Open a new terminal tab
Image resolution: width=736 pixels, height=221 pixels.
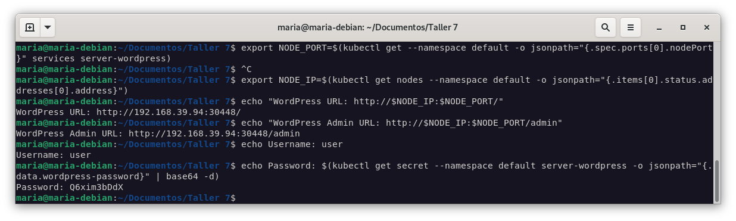point(30,27)
